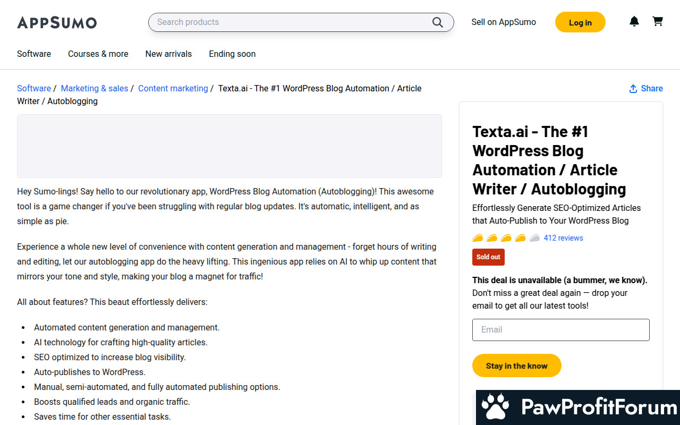Viewport: 680px width, 425px height.
Task: Click the Share icon
Action: point(633,89)
